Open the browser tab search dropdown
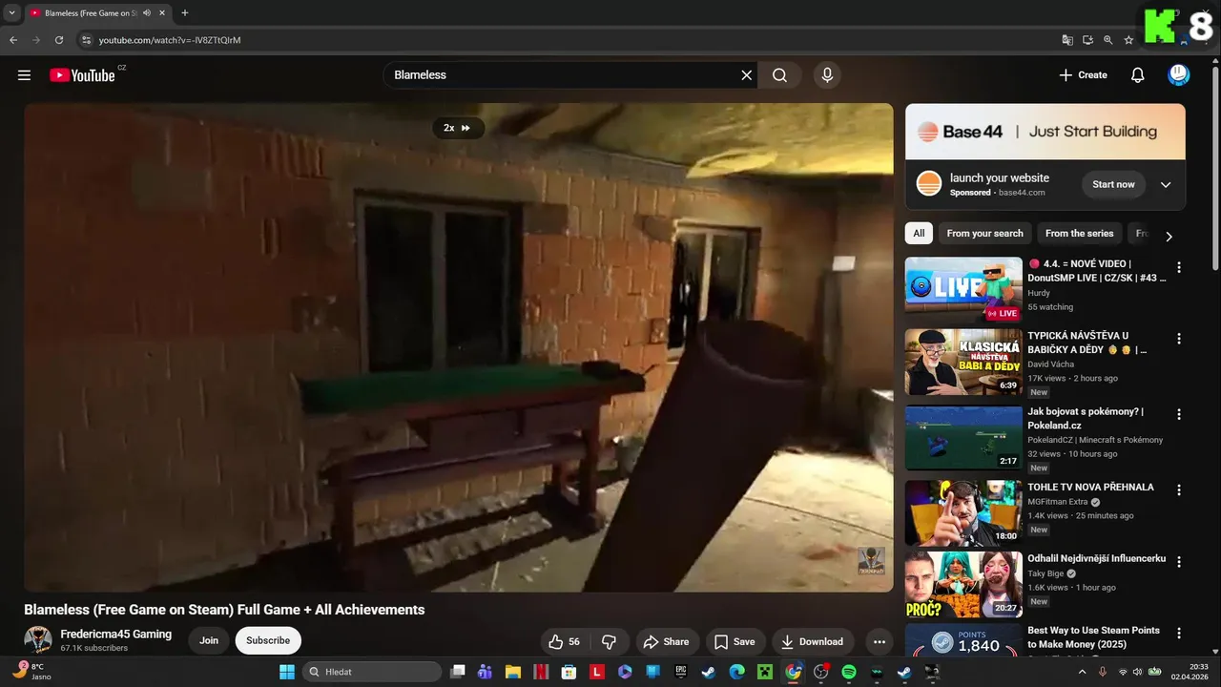 point(11,13)
